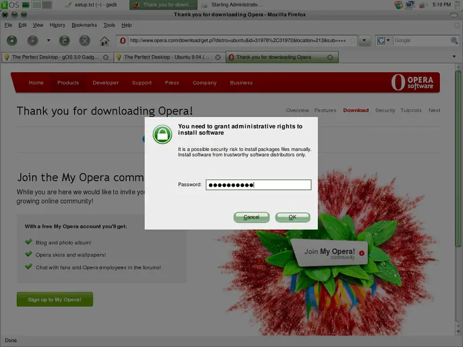Image resolution: width=463 pixels, height=347 pixels.
Task: Open the Security sub-navigation link
Action: 385,110
